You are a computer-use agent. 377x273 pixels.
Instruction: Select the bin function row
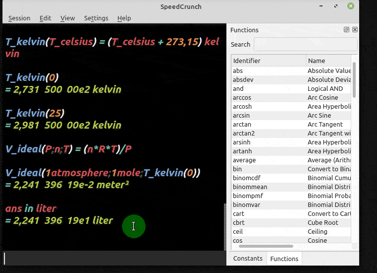click(291, 169)
